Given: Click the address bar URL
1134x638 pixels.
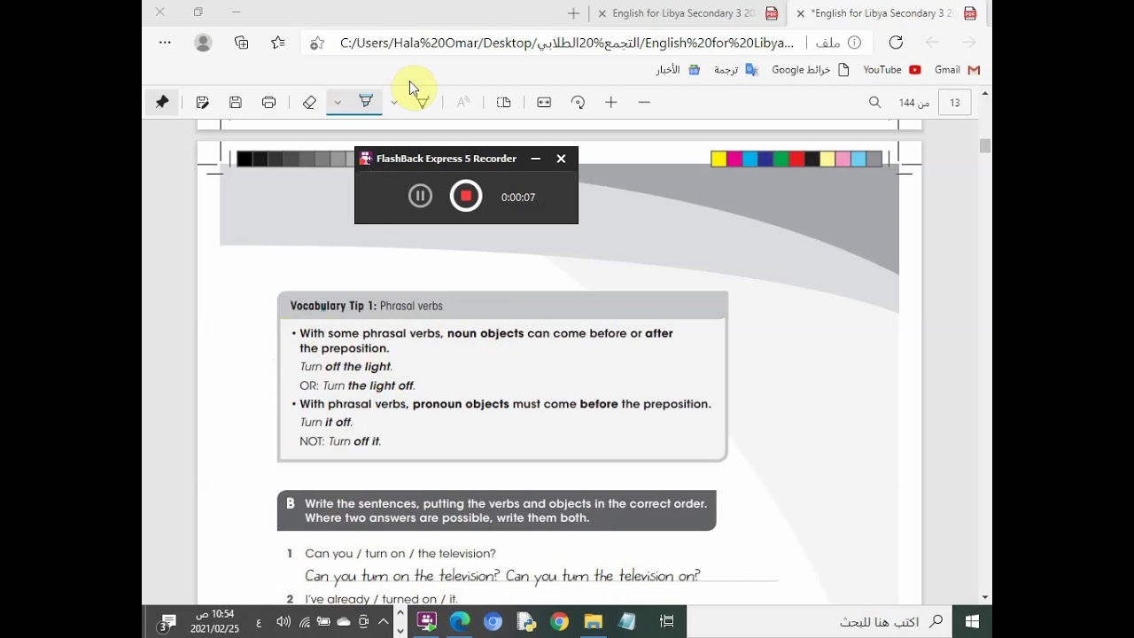Looking at the screenshot, I should click(567, 43).
